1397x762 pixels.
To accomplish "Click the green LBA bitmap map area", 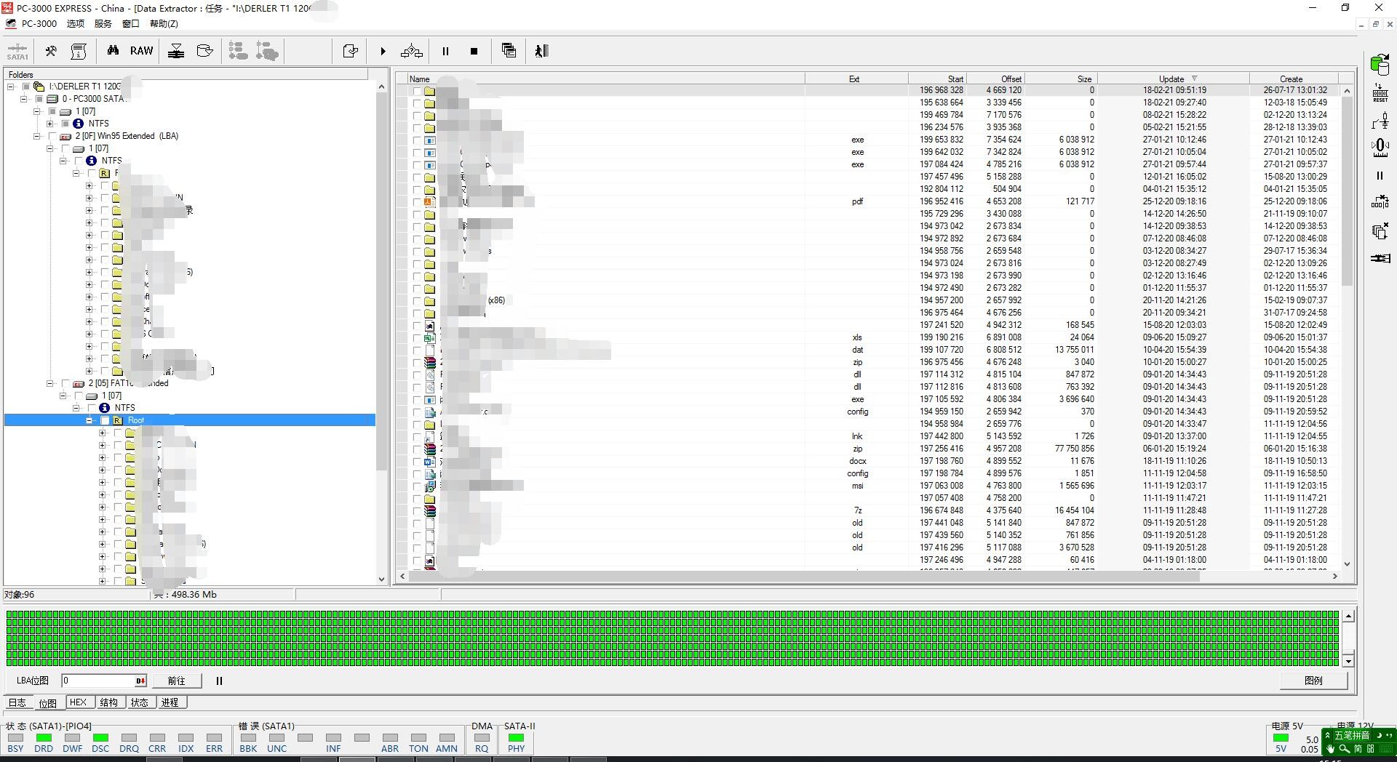I will [672, 638].
